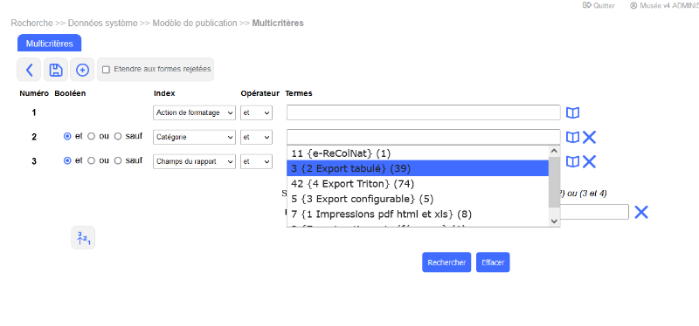Click the Rechercher button

[446, 262]
